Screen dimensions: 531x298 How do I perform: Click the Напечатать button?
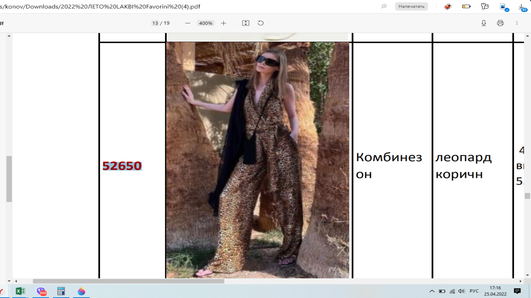[x=412, y=6]
